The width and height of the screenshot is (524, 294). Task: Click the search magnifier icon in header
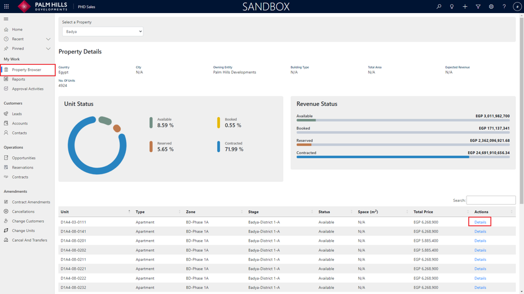click(439, 7)
